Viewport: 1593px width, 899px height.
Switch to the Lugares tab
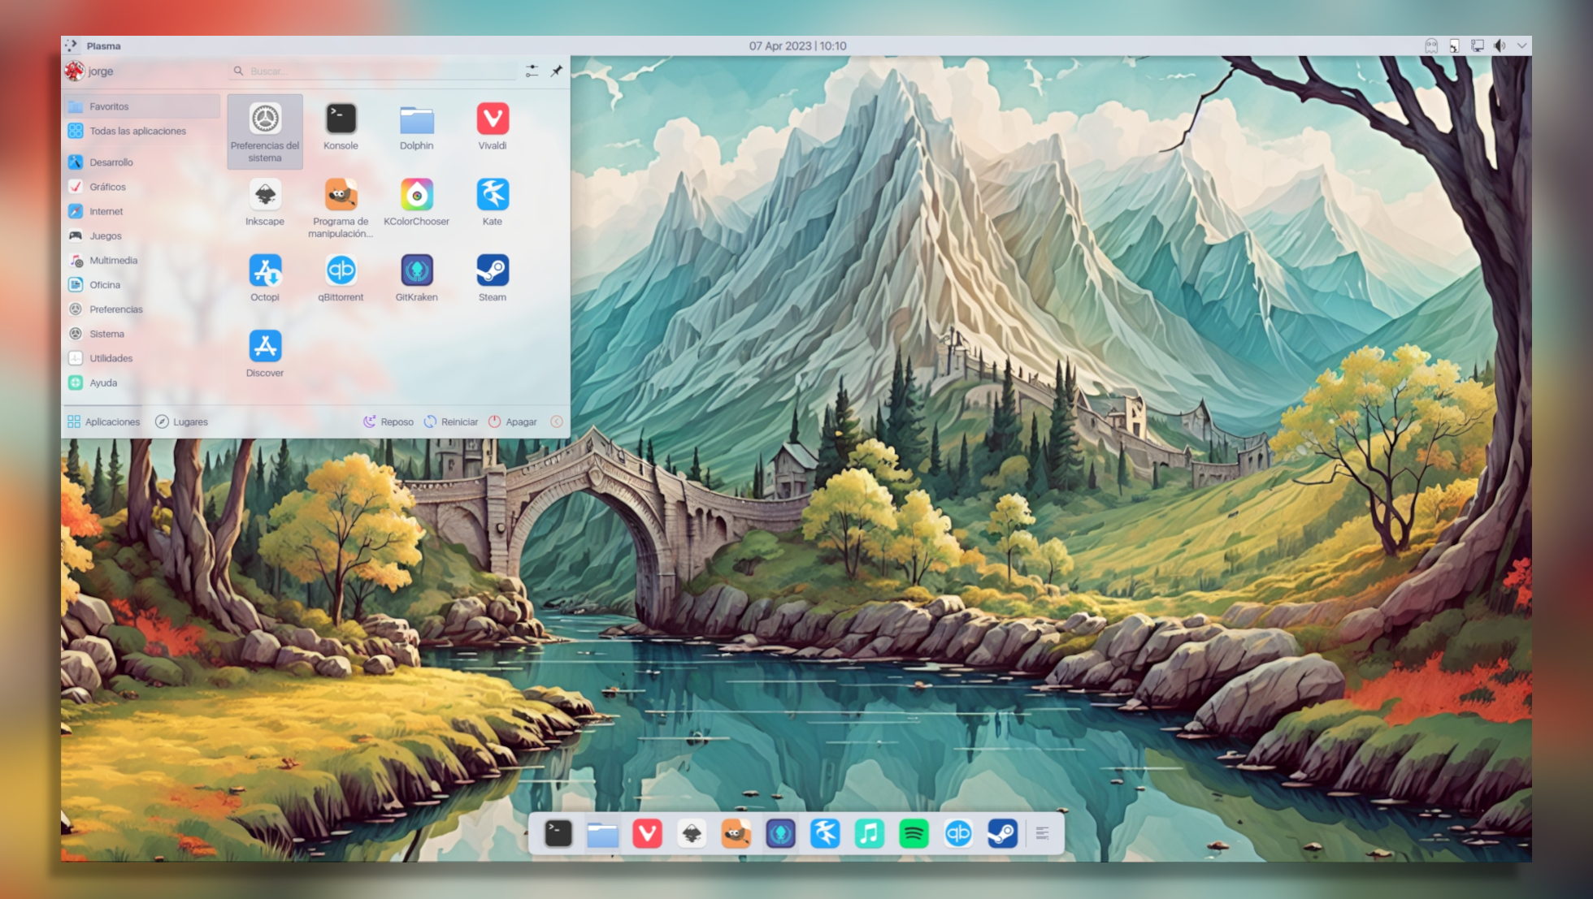182,421
